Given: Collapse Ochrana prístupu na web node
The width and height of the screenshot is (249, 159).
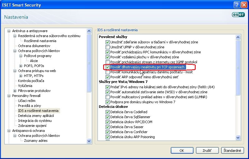Looking at the screenshot, I should point(15,71).
